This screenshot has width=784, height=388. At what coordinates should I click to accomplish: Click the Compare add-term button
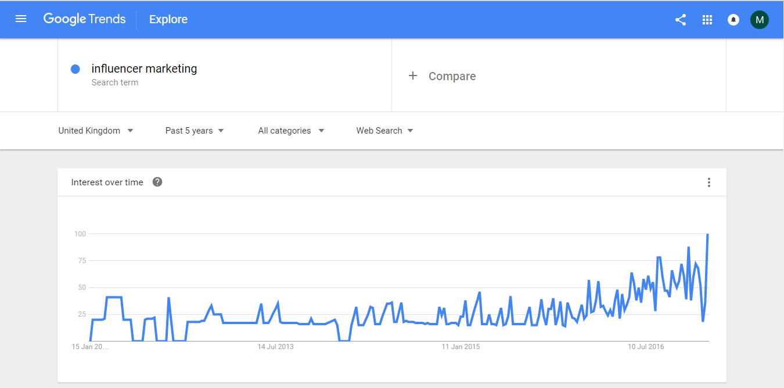click(452, 76)
